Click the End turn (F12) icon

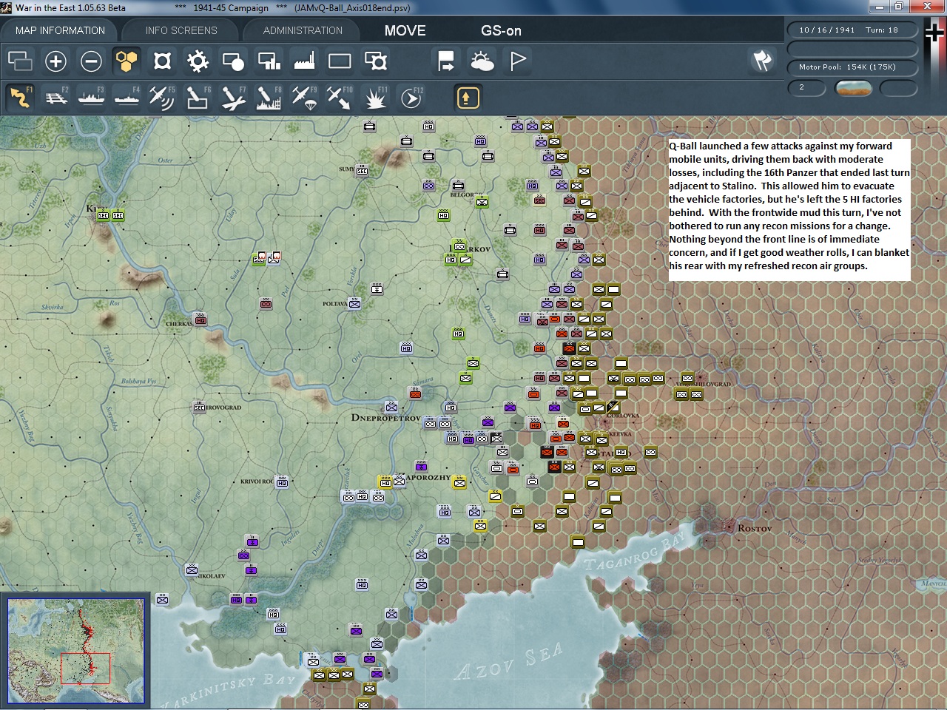[411, 98]
